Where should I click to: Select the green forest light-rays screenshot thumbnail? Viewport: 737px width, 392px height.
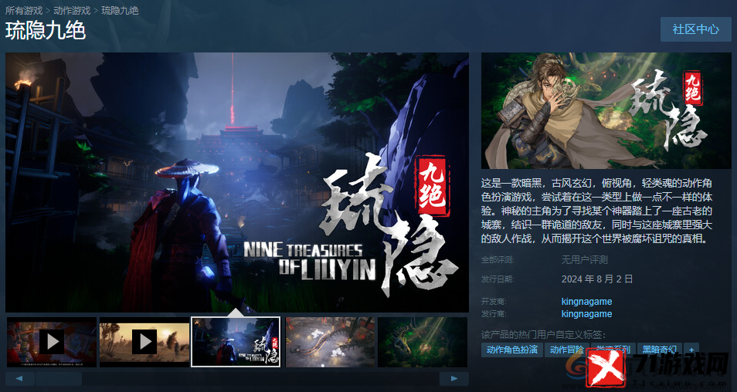click(x=423, y=342)
